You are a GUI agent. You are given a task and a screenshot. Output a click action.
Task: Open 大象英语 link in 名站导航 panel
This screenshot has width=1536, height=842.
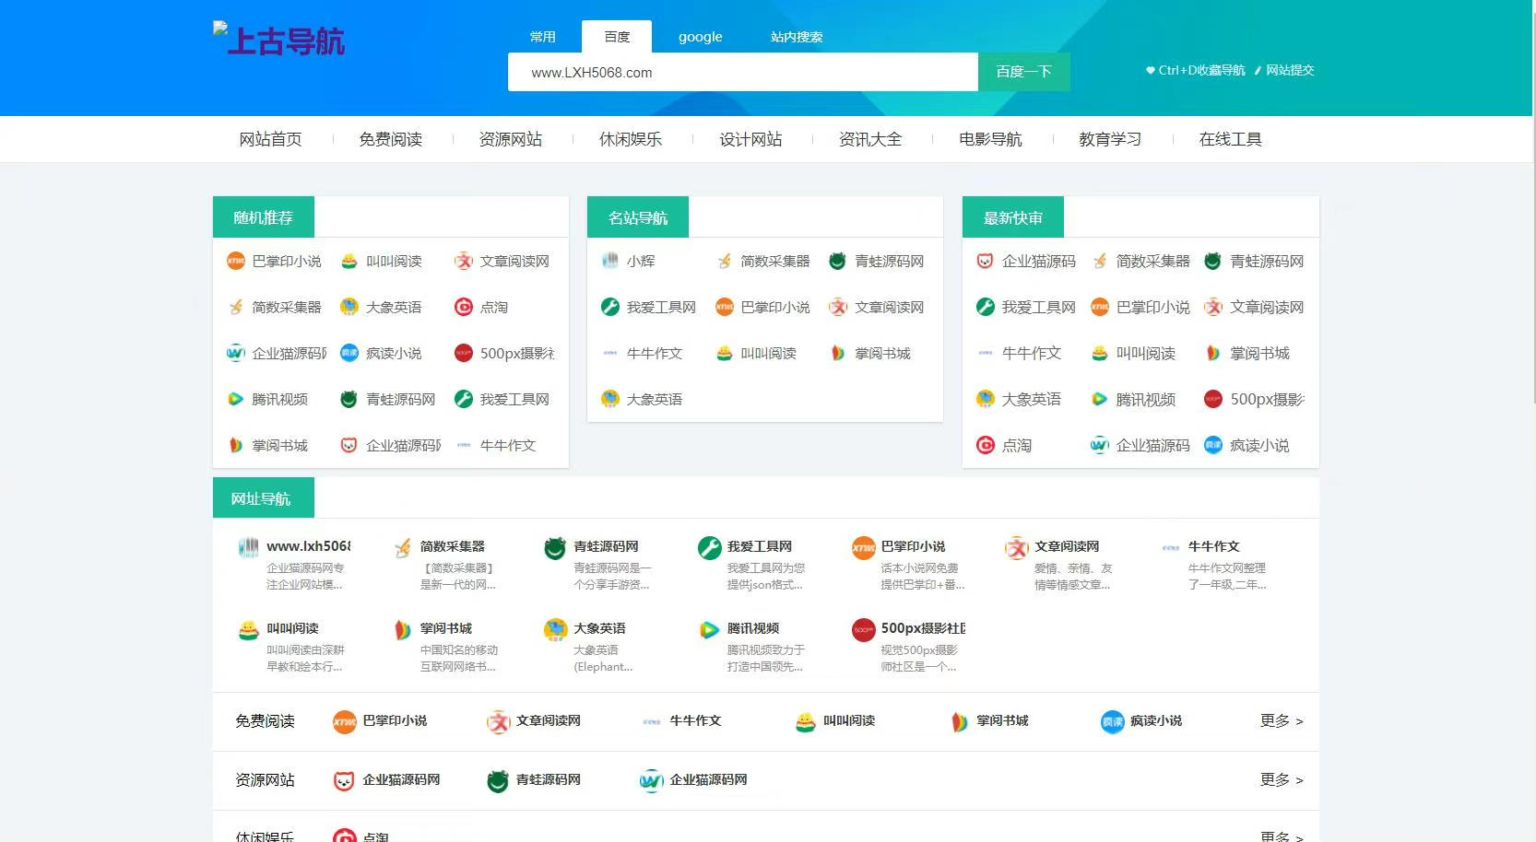(x=655, y=399)
